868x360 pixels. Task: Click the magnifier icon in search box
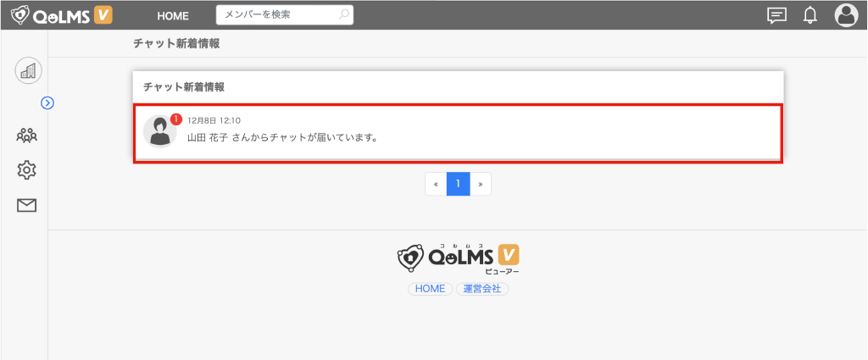pyautogui.click(x=343, y=14)
